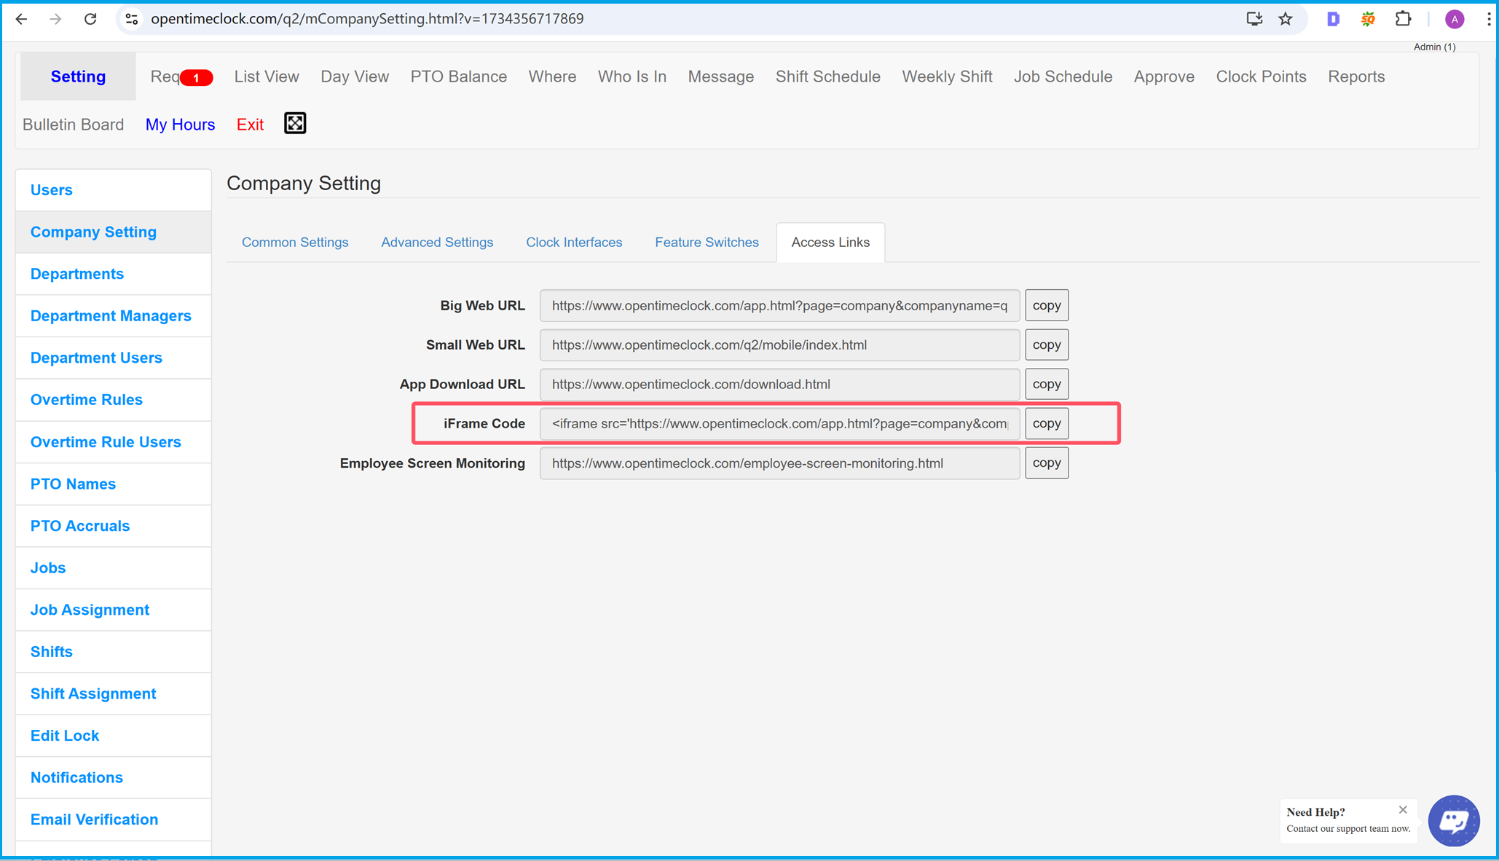Reload the page with refresh icon
The image size is (1499, 861).
click(90, 19)
